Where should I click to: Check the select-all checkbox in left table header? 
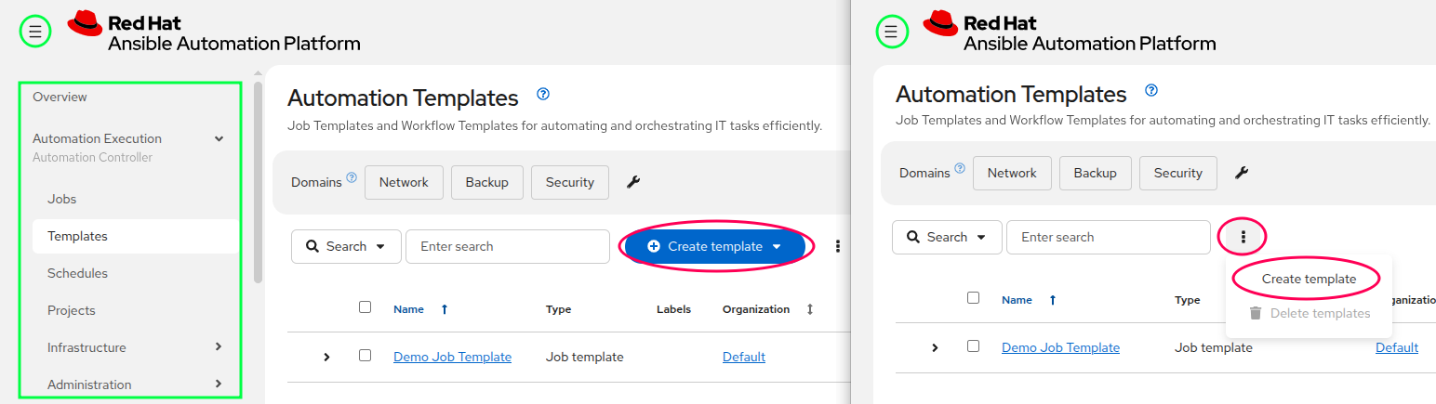click(x=365, y=307)
